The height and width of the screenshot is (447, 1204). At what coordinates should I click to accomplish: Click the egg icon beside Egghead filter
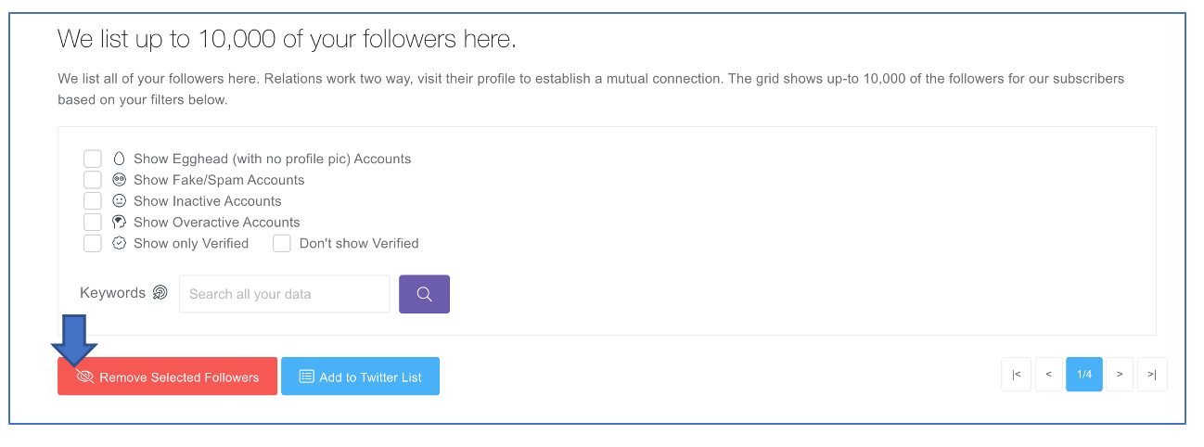[x=119, y=159]
